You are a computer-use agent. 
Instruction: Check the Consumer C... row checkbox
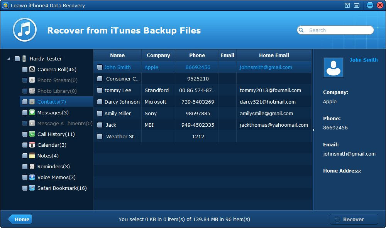[x=100, y=79]
